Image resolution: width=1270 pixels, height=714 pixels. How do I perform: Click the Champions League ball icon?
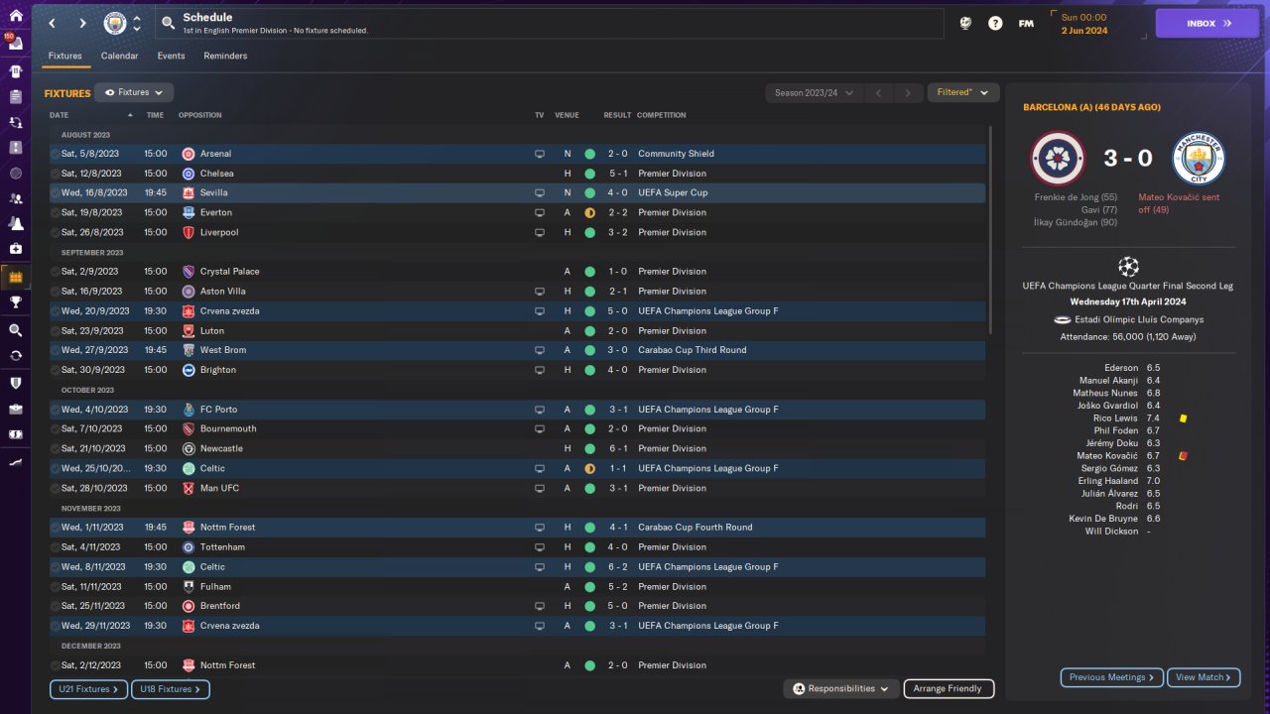click(1128, 266)
